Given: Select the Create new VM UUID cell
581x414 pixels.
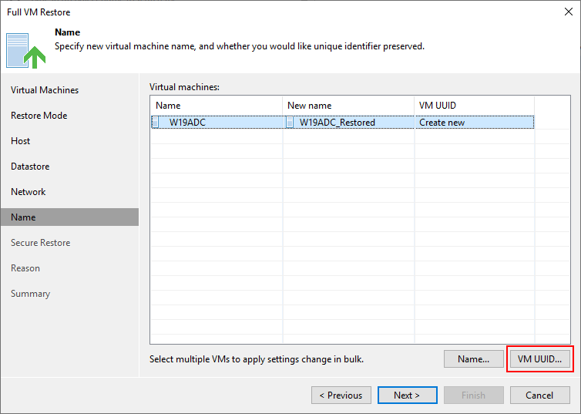Looking at the screenshot, I should pos(475,123).
